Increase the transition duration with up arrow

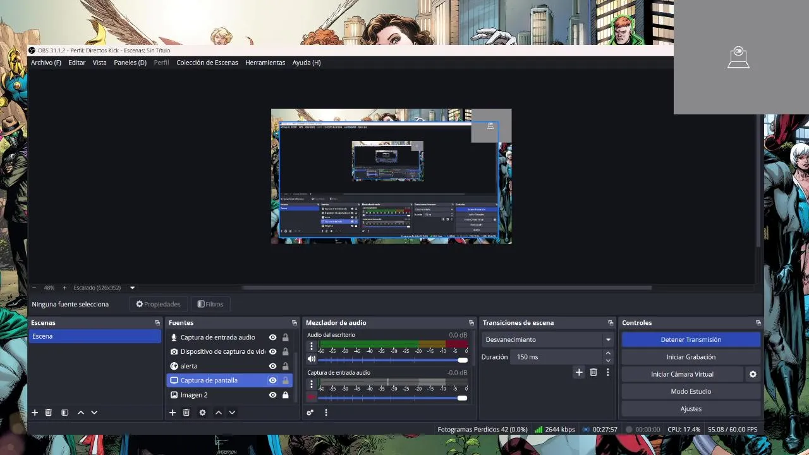pos(608,353)
